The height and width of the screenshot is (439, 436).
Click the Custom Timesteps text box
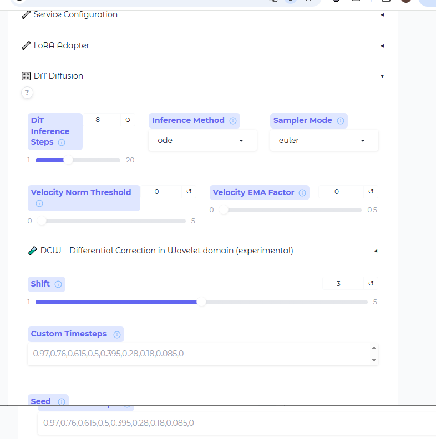click(203, 354)
